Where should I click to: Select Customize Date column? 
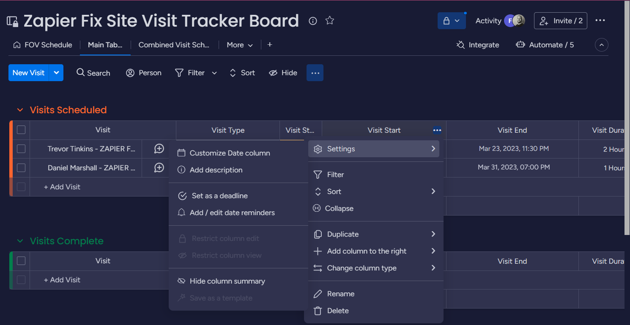click(238, 153)
